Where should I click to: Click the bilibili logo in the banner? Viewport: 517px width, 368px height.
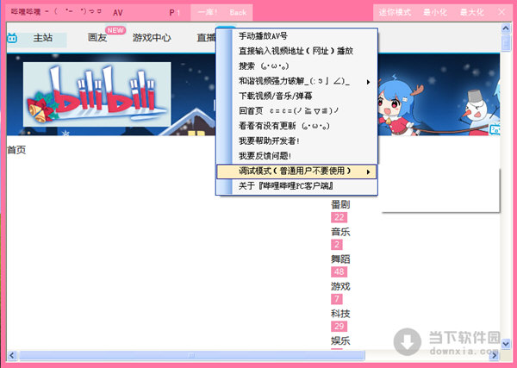point(97,94)
